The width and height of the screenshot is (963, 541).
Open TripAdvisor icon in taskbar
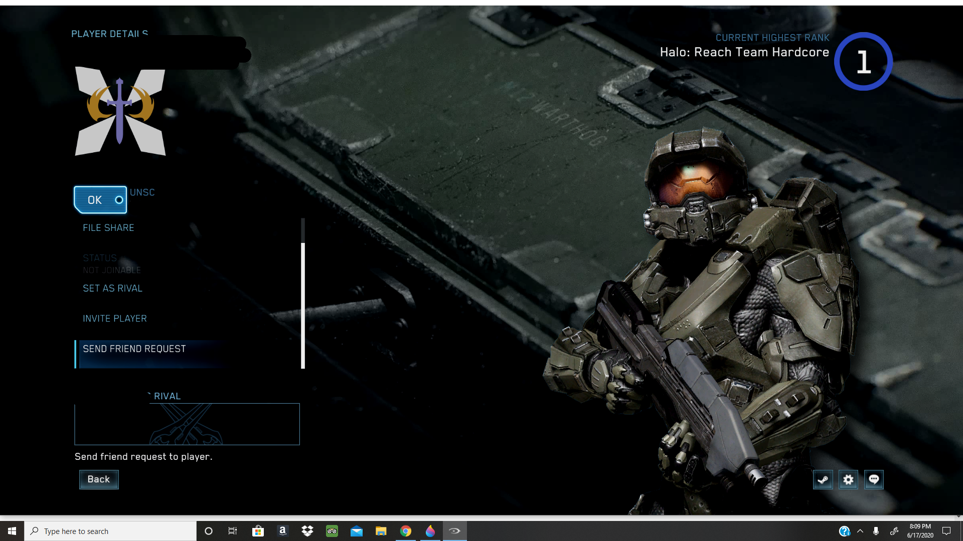click(x=332, y=531)
